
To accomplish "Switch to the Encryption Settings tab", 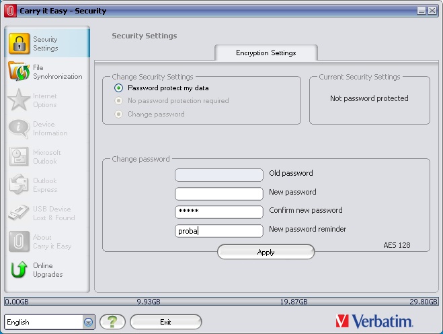I will pyautogui.click(x=266, y=53).
